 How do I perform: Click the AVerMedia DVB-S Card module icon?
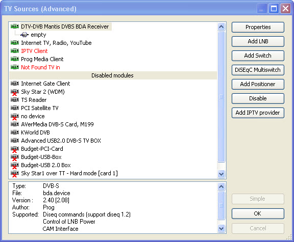[15, 124]
